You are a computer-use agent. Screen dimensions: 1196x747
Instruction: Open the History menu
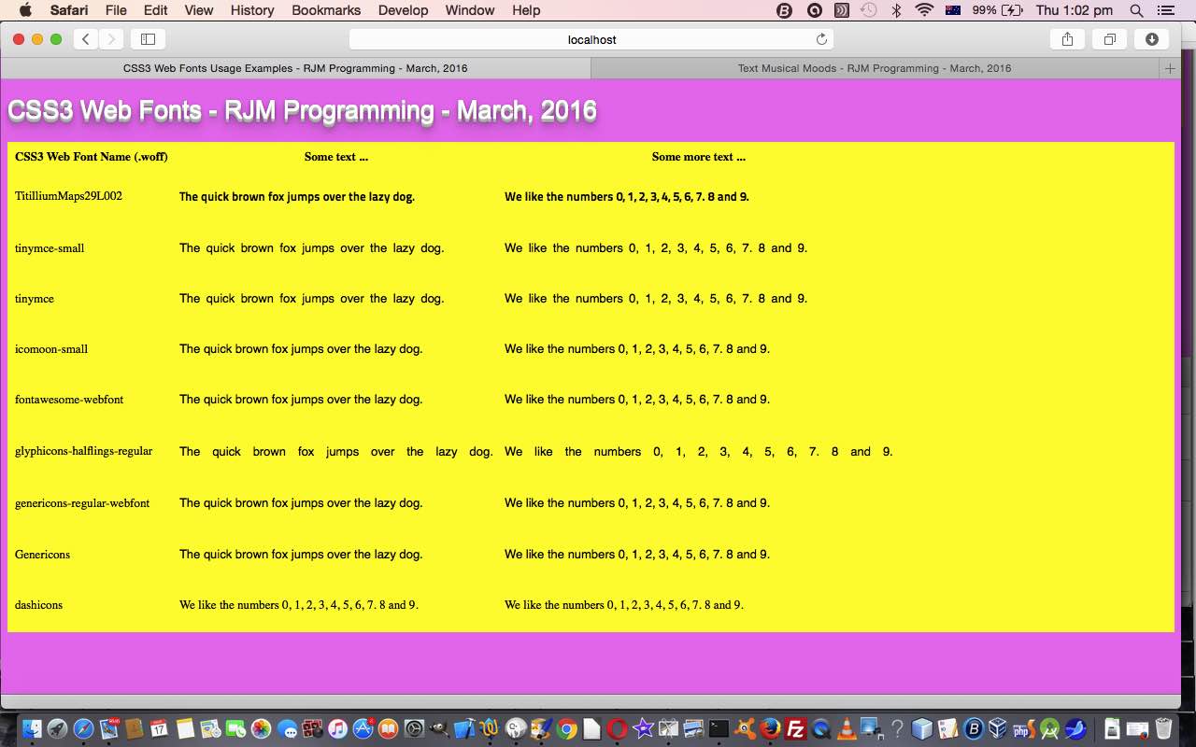click(251, 10)
